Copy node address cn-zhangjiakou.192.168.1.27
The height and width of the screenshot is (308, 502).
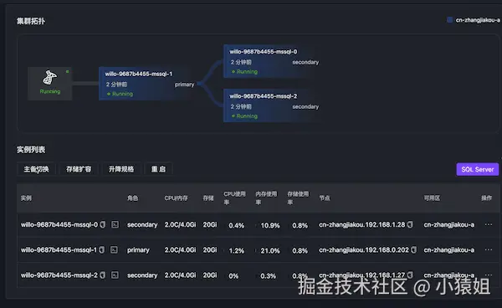click(x=410, y=275)
